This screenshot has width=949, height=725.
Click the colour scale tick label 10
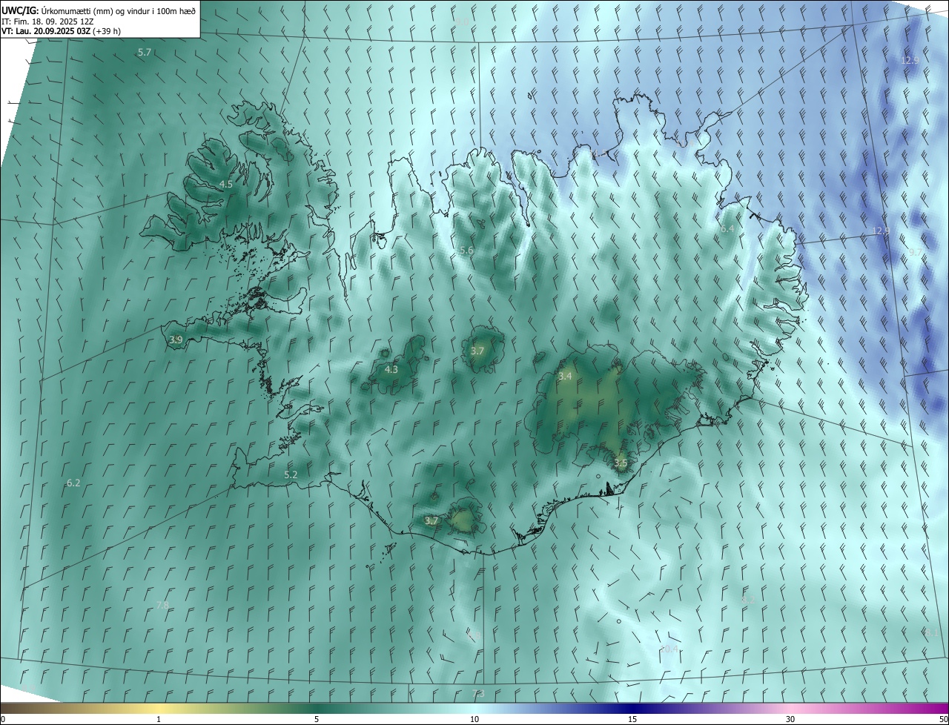point(474,719)
